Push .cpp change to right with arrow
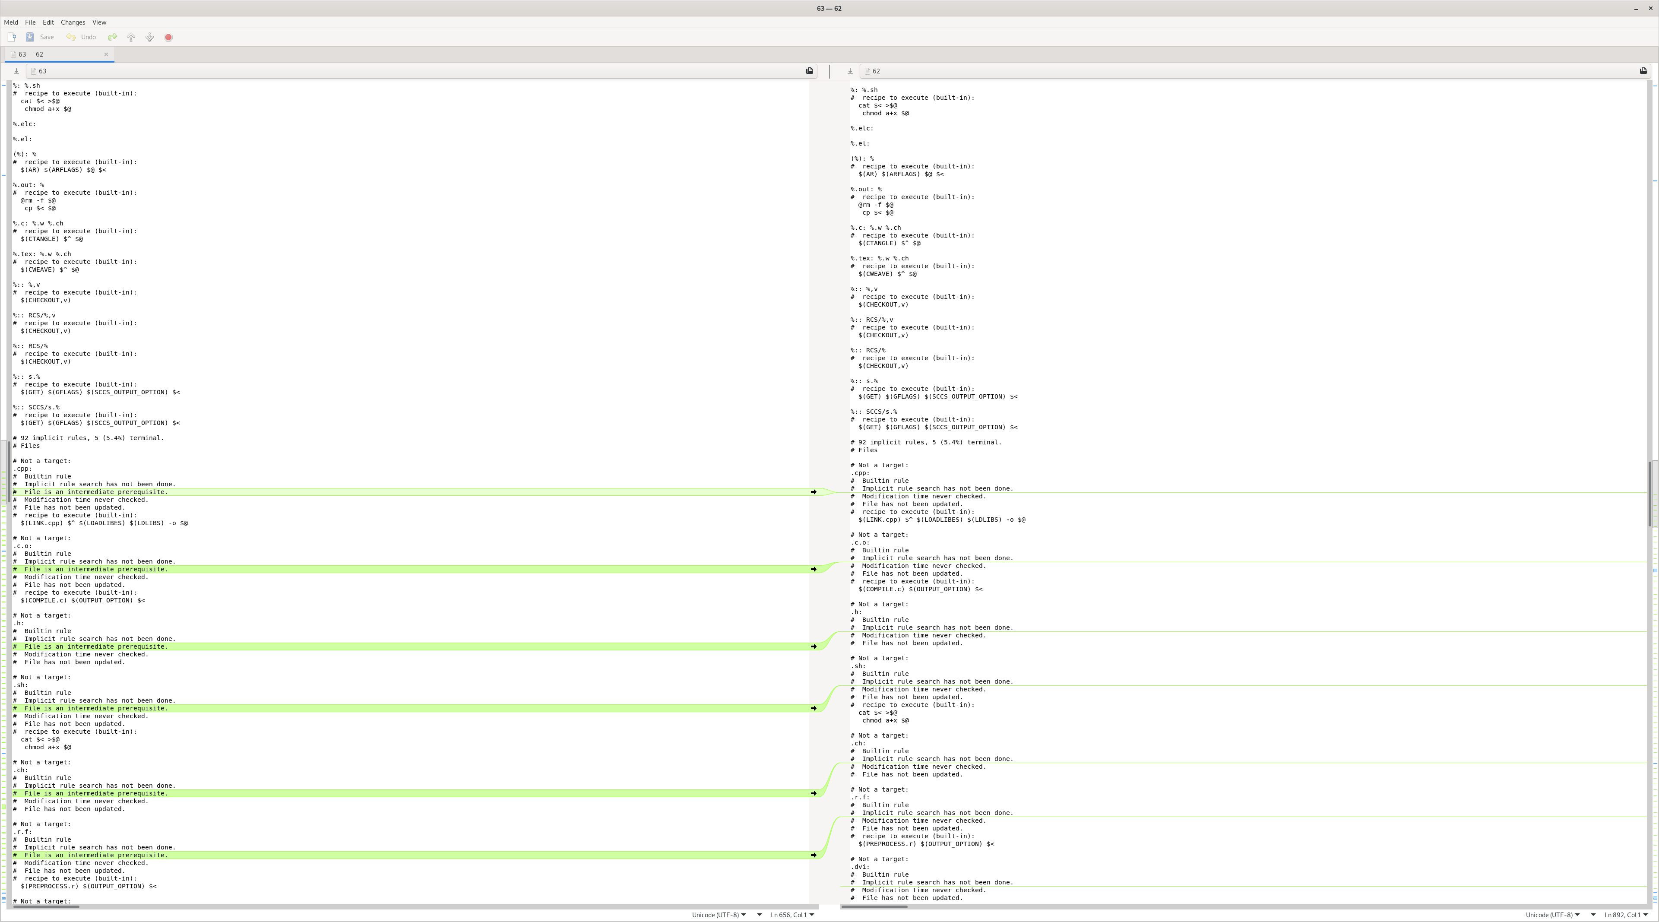The height and width of the screenshot is (922, 1659). coord(814,492)
